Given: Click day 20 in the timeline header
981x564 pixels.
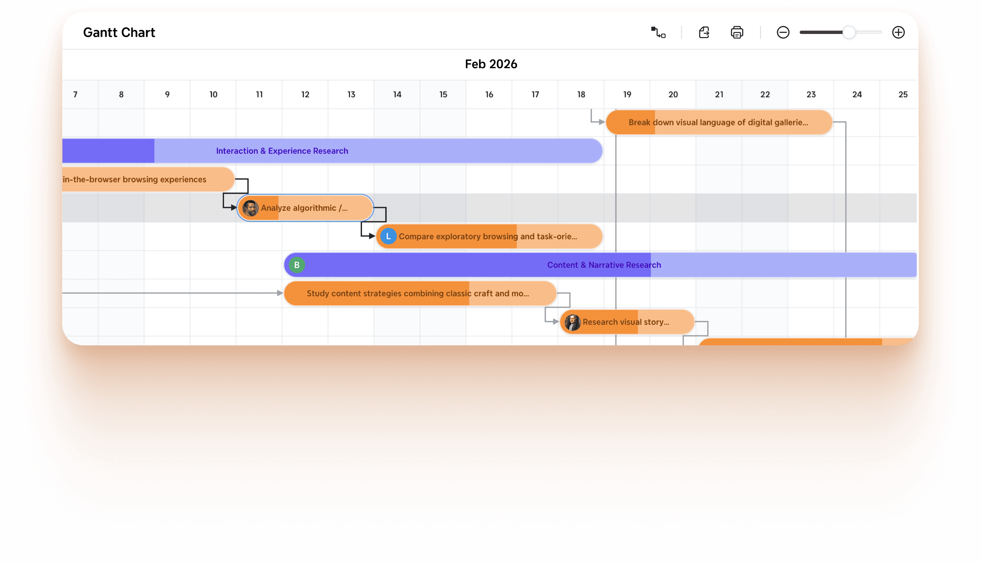Looking at the screenshot, I should coord(673,94).
